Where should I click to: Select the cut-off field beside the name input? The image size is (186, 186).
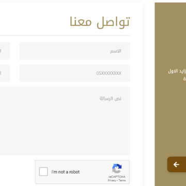coord(5,51)
